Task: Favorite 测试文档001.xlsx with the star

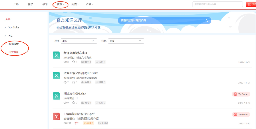Action: pyautogui.click(x=74, y=103)
